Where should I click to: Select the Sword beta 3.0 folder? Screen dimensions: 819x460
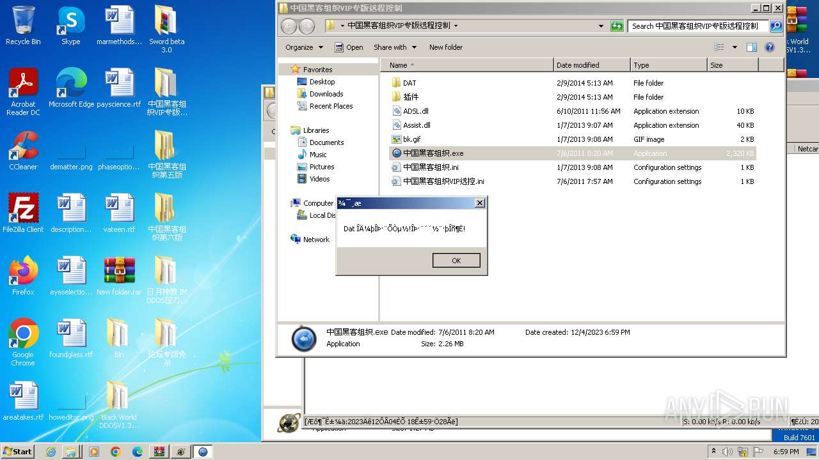pos(166,30)
